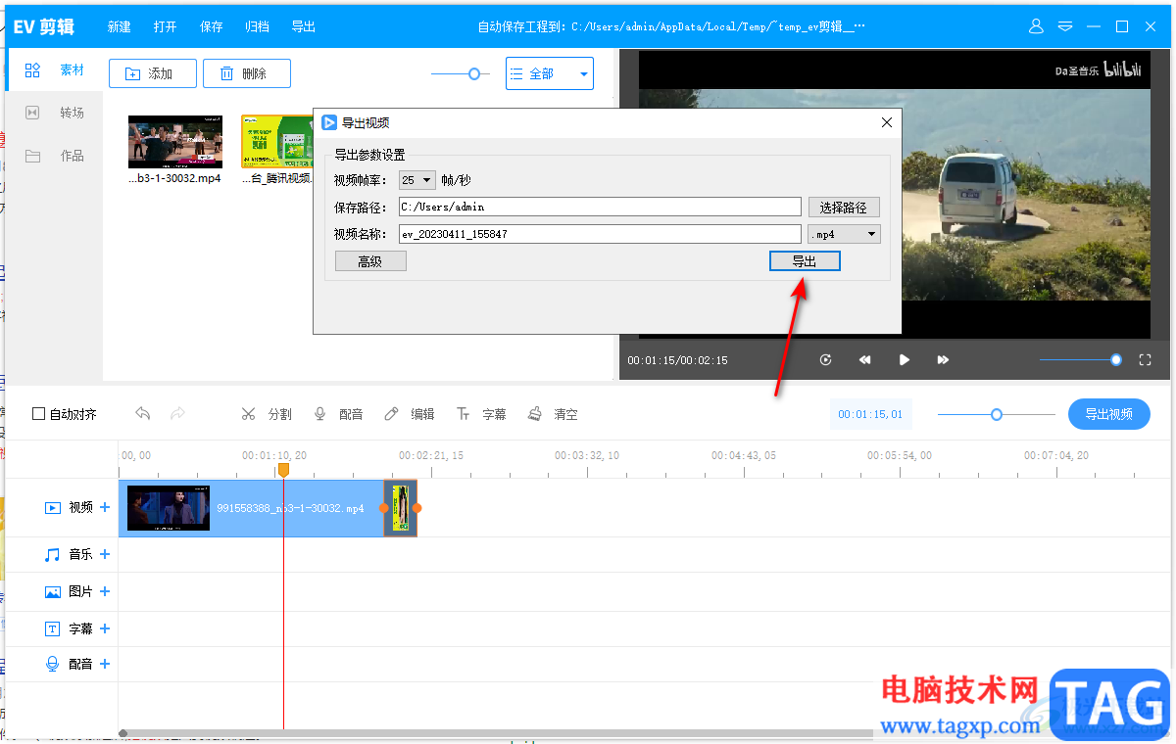Viewport: 1176px width, 744px height.
Task: Open the 新建 menu
Action: click(119, 26)
